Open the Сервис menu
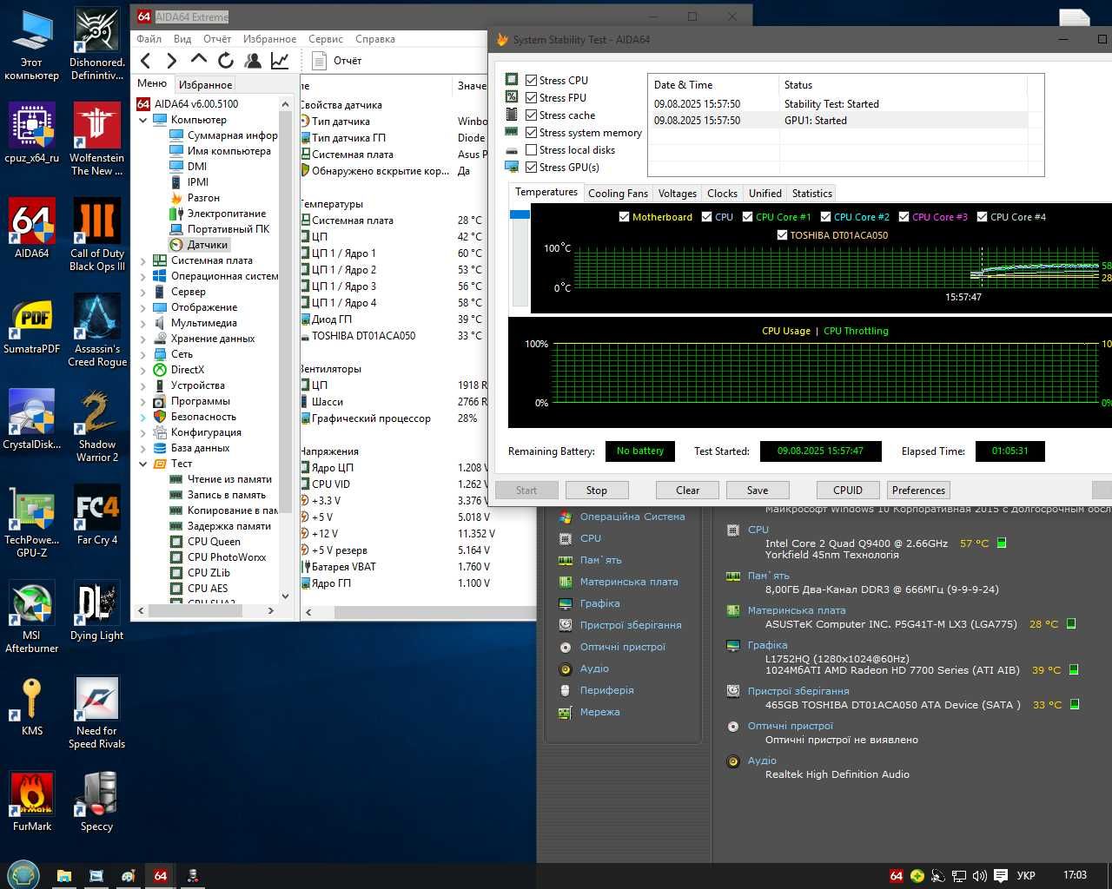 pos(326,39)
